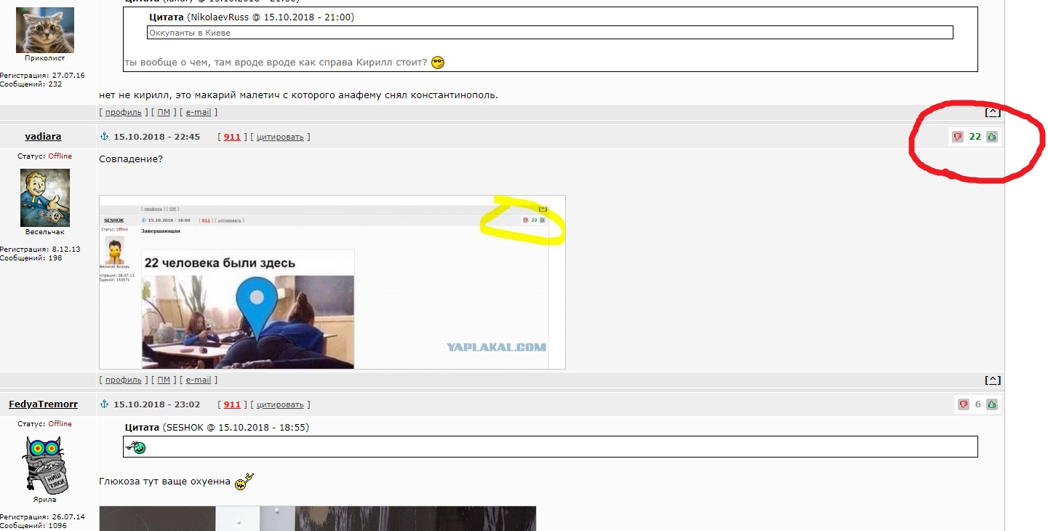Click "Сообщений: 232" text
The height and width of the screenshot is (531, 1048).
[31, 84]
